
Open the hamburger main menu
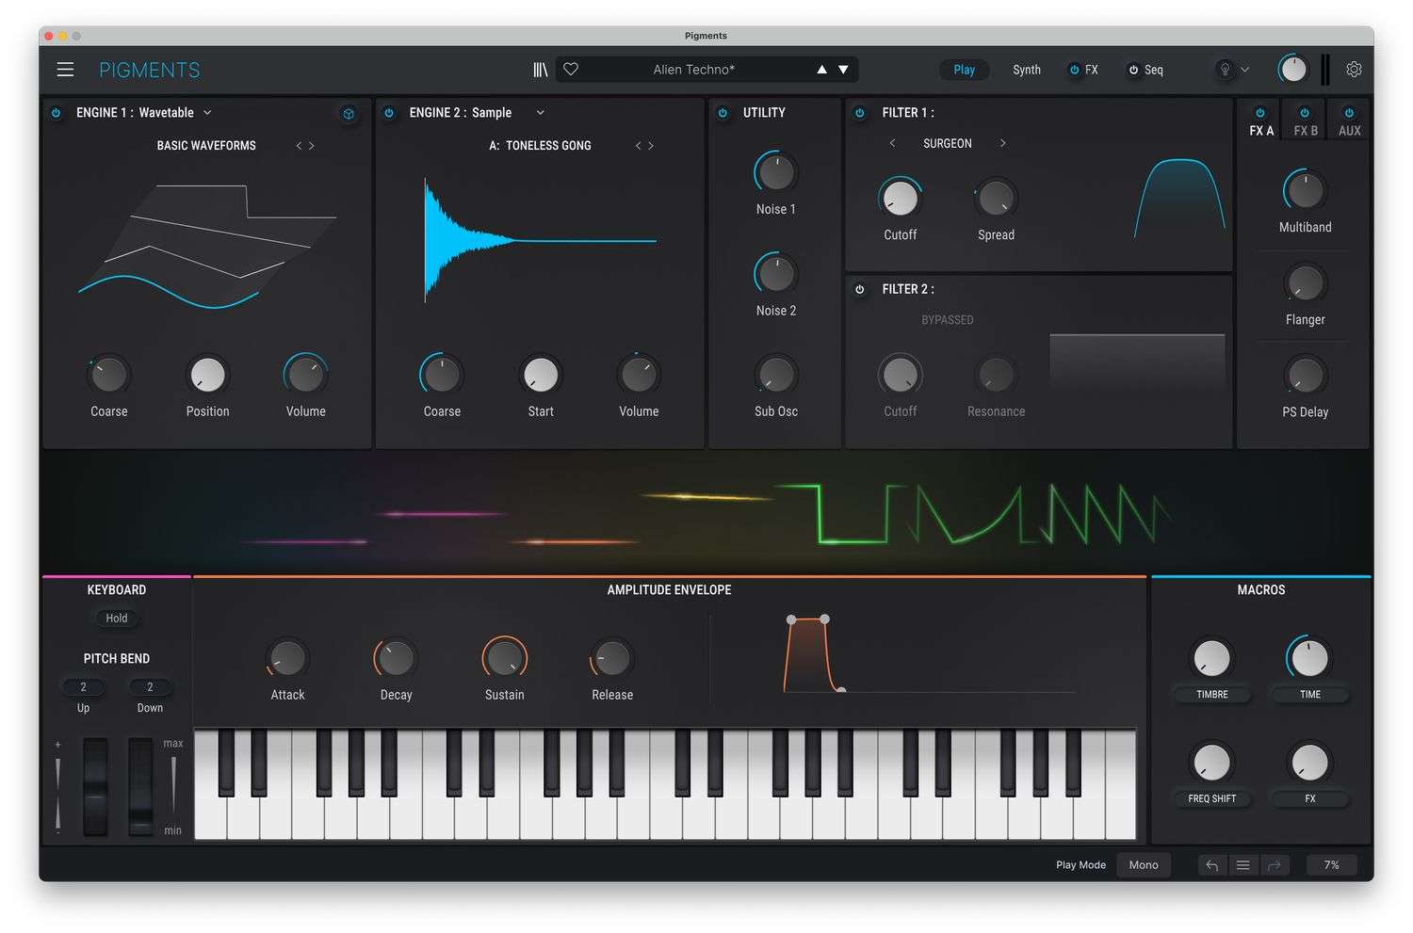click(65, 70)
